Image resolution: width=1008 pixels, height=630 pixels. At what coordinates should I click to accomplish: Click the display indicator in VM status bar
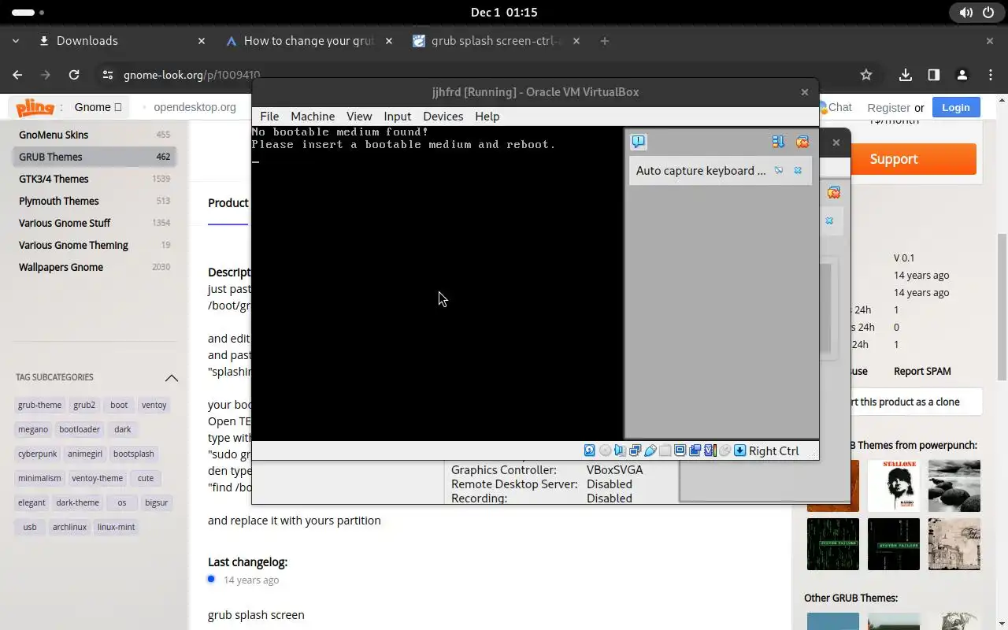pyautogui.click(x=680, y=450)
